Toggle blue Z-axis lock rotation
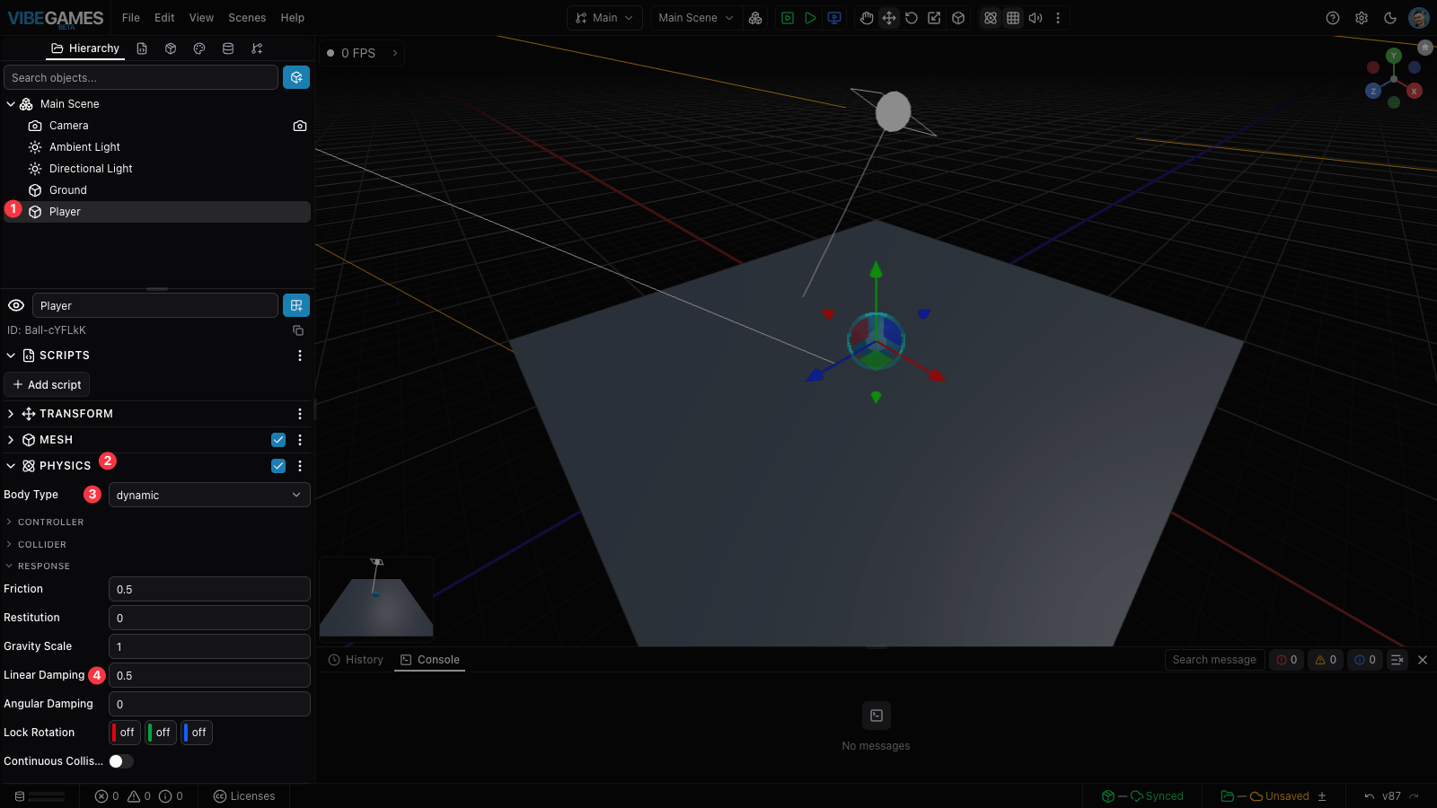This screenshot has height=808, width=1437. pos(197,733)
